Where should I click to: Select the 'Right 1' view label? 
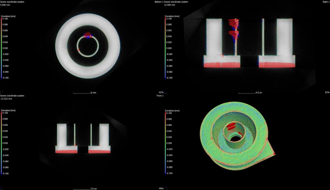point(326,2)
